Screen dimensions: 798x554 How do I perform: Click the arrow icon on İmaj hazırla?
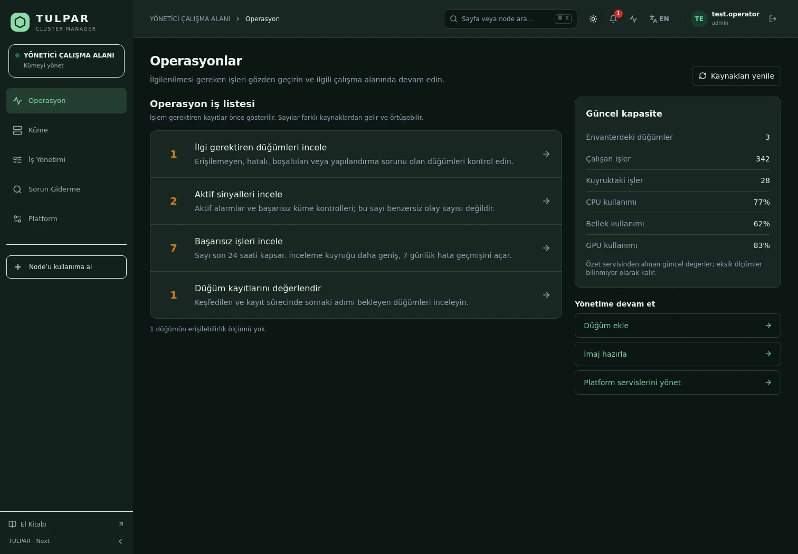pos(768,354)
